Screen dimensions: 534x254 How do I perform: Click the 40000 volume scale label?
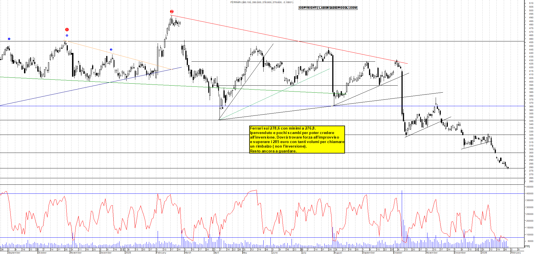coord(529,193)
